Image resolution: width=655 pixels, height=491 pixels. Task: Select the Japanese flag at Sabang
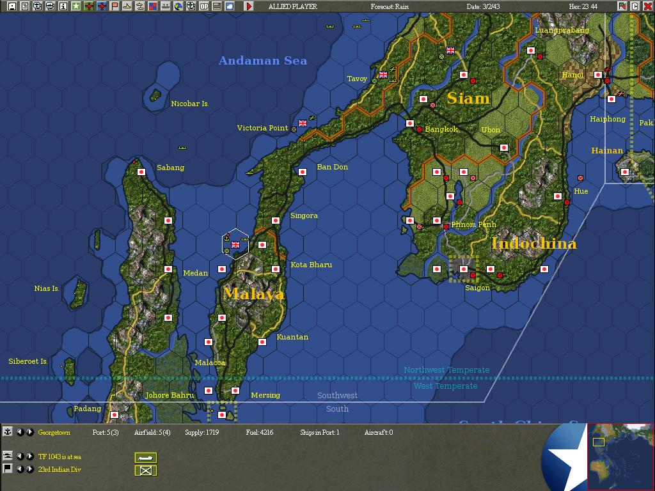pyautogui.click(x=141, y=171)
